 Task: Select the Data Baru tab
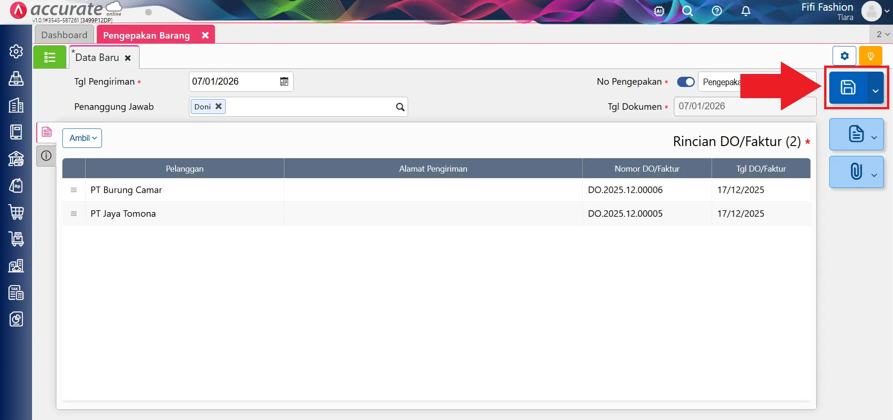pos(97,58)
